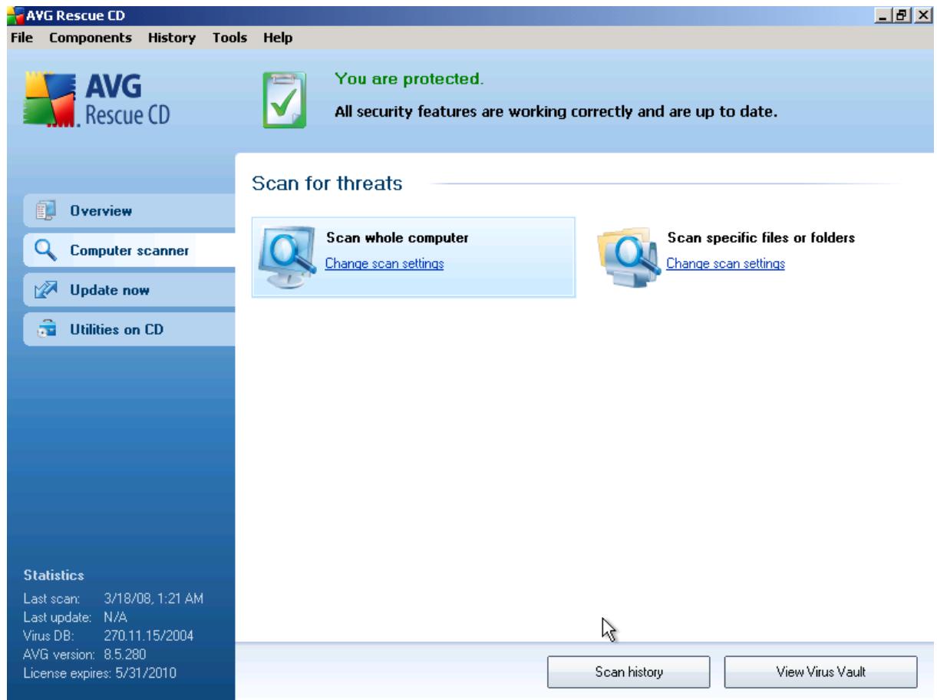Viewport: 937px width, 700px height.
Task: Open Update now in sidebar
Action: pos(129,290)
